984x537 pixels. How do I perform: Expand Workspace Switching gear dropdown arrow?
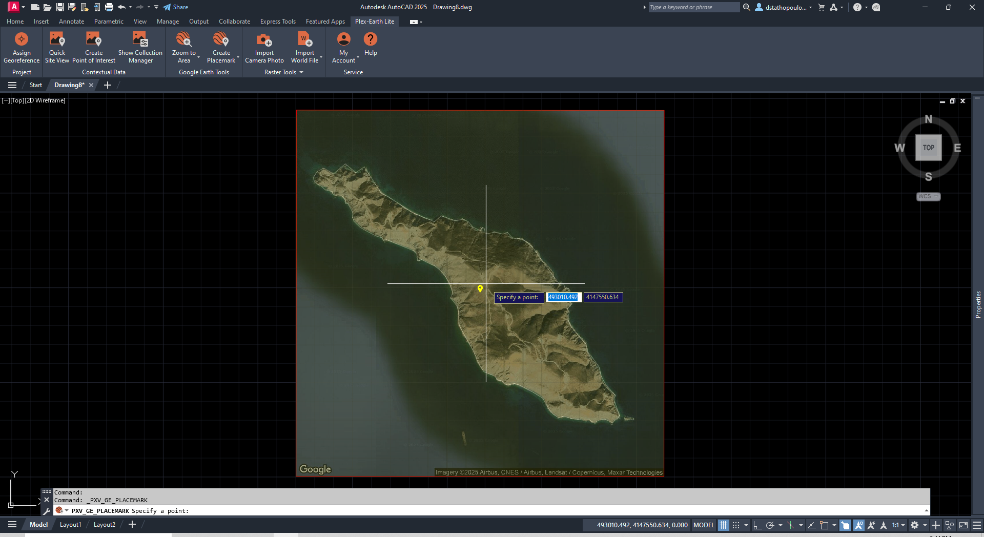[x=925, y=525]
